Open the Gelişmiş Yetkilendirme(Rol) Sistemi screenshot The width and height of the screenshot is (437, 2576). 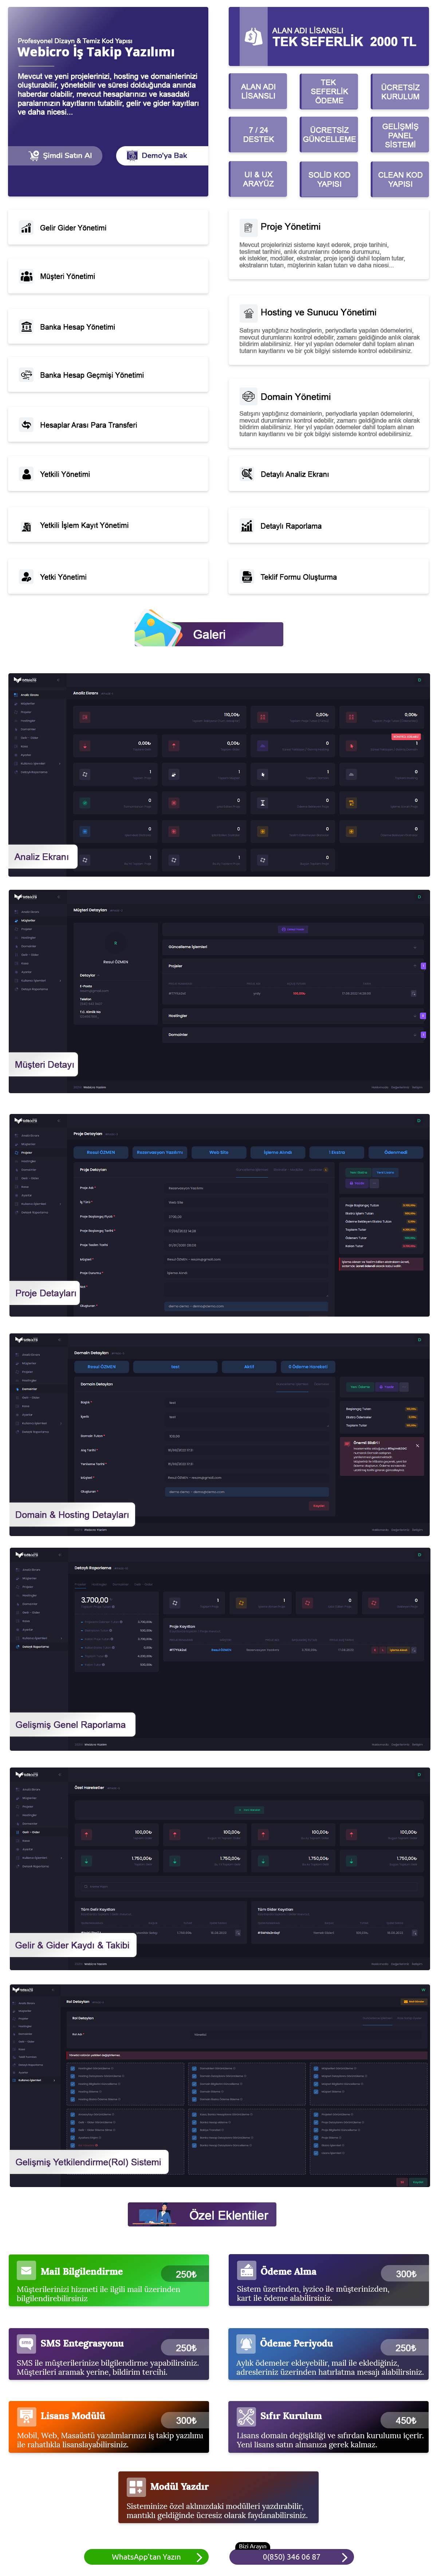click(x=219, y=2086)
